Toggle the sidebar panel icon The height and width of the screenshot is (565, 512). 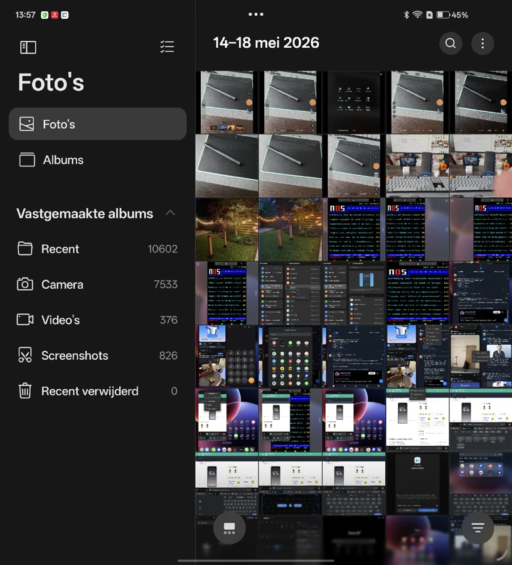point(28,47)
